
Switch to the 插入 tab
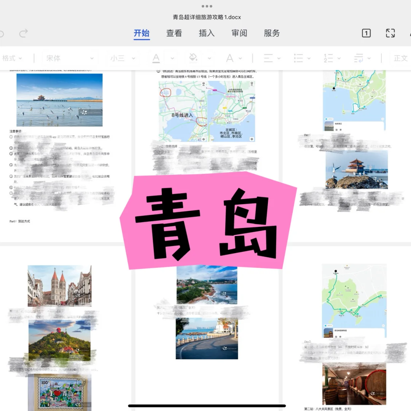pyautogui.click(x=206, y=33)
